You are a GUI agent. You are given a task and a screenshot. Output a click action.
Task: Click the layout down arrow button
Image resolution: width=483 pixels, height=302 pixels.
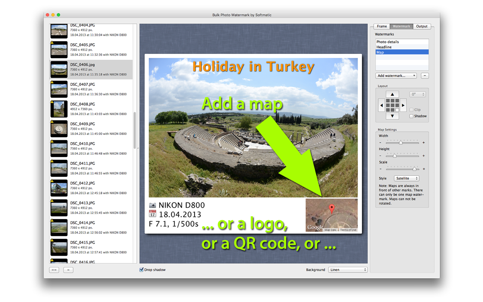coord(392,116)
